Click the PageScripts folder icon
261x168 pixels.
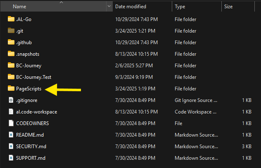coord(11,88)
